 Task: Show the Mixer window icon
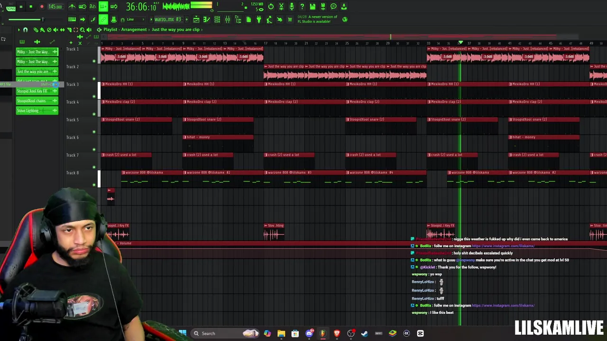coord(228,19)
